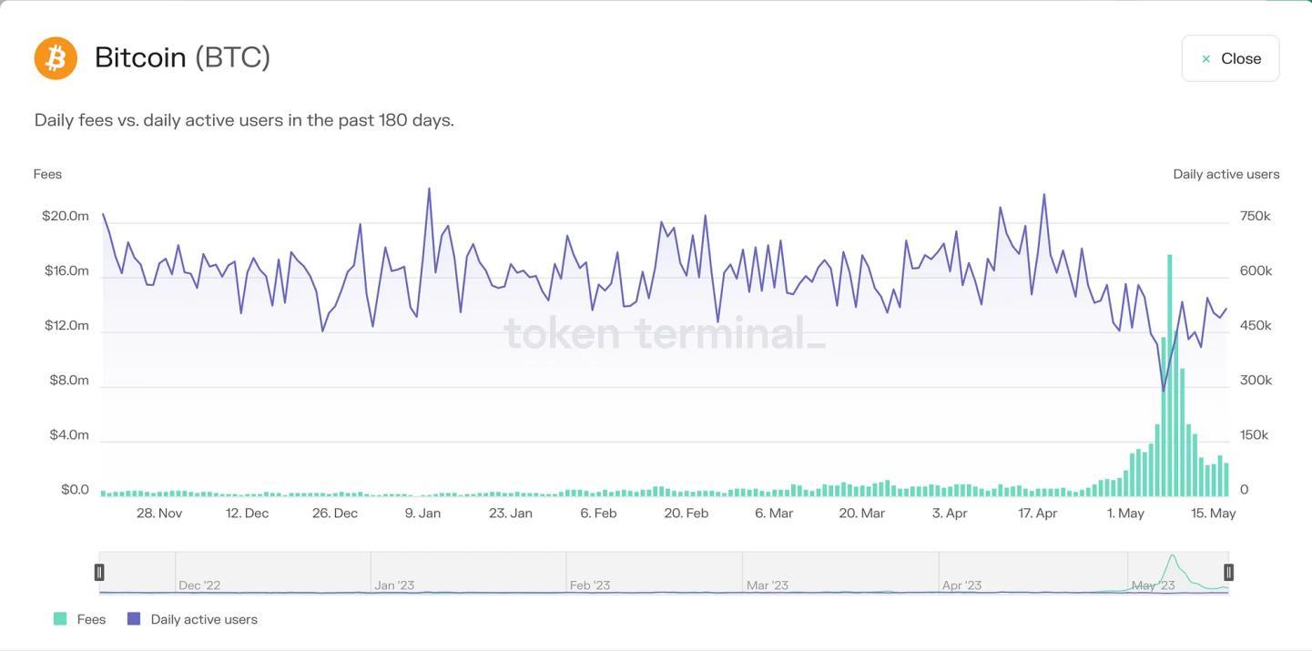Image resolution: width=1312 pixels, height=651 pixels.
Task: Click the '450k' users axis value
Action: (x=1256, y=325)
